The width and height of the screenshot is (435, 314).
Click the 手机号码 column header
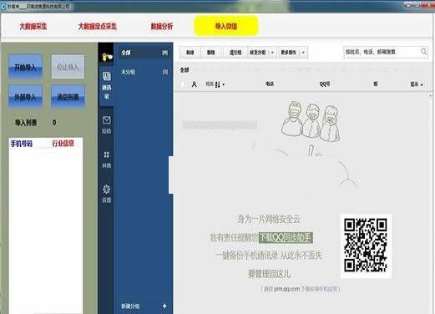point(22,144)
